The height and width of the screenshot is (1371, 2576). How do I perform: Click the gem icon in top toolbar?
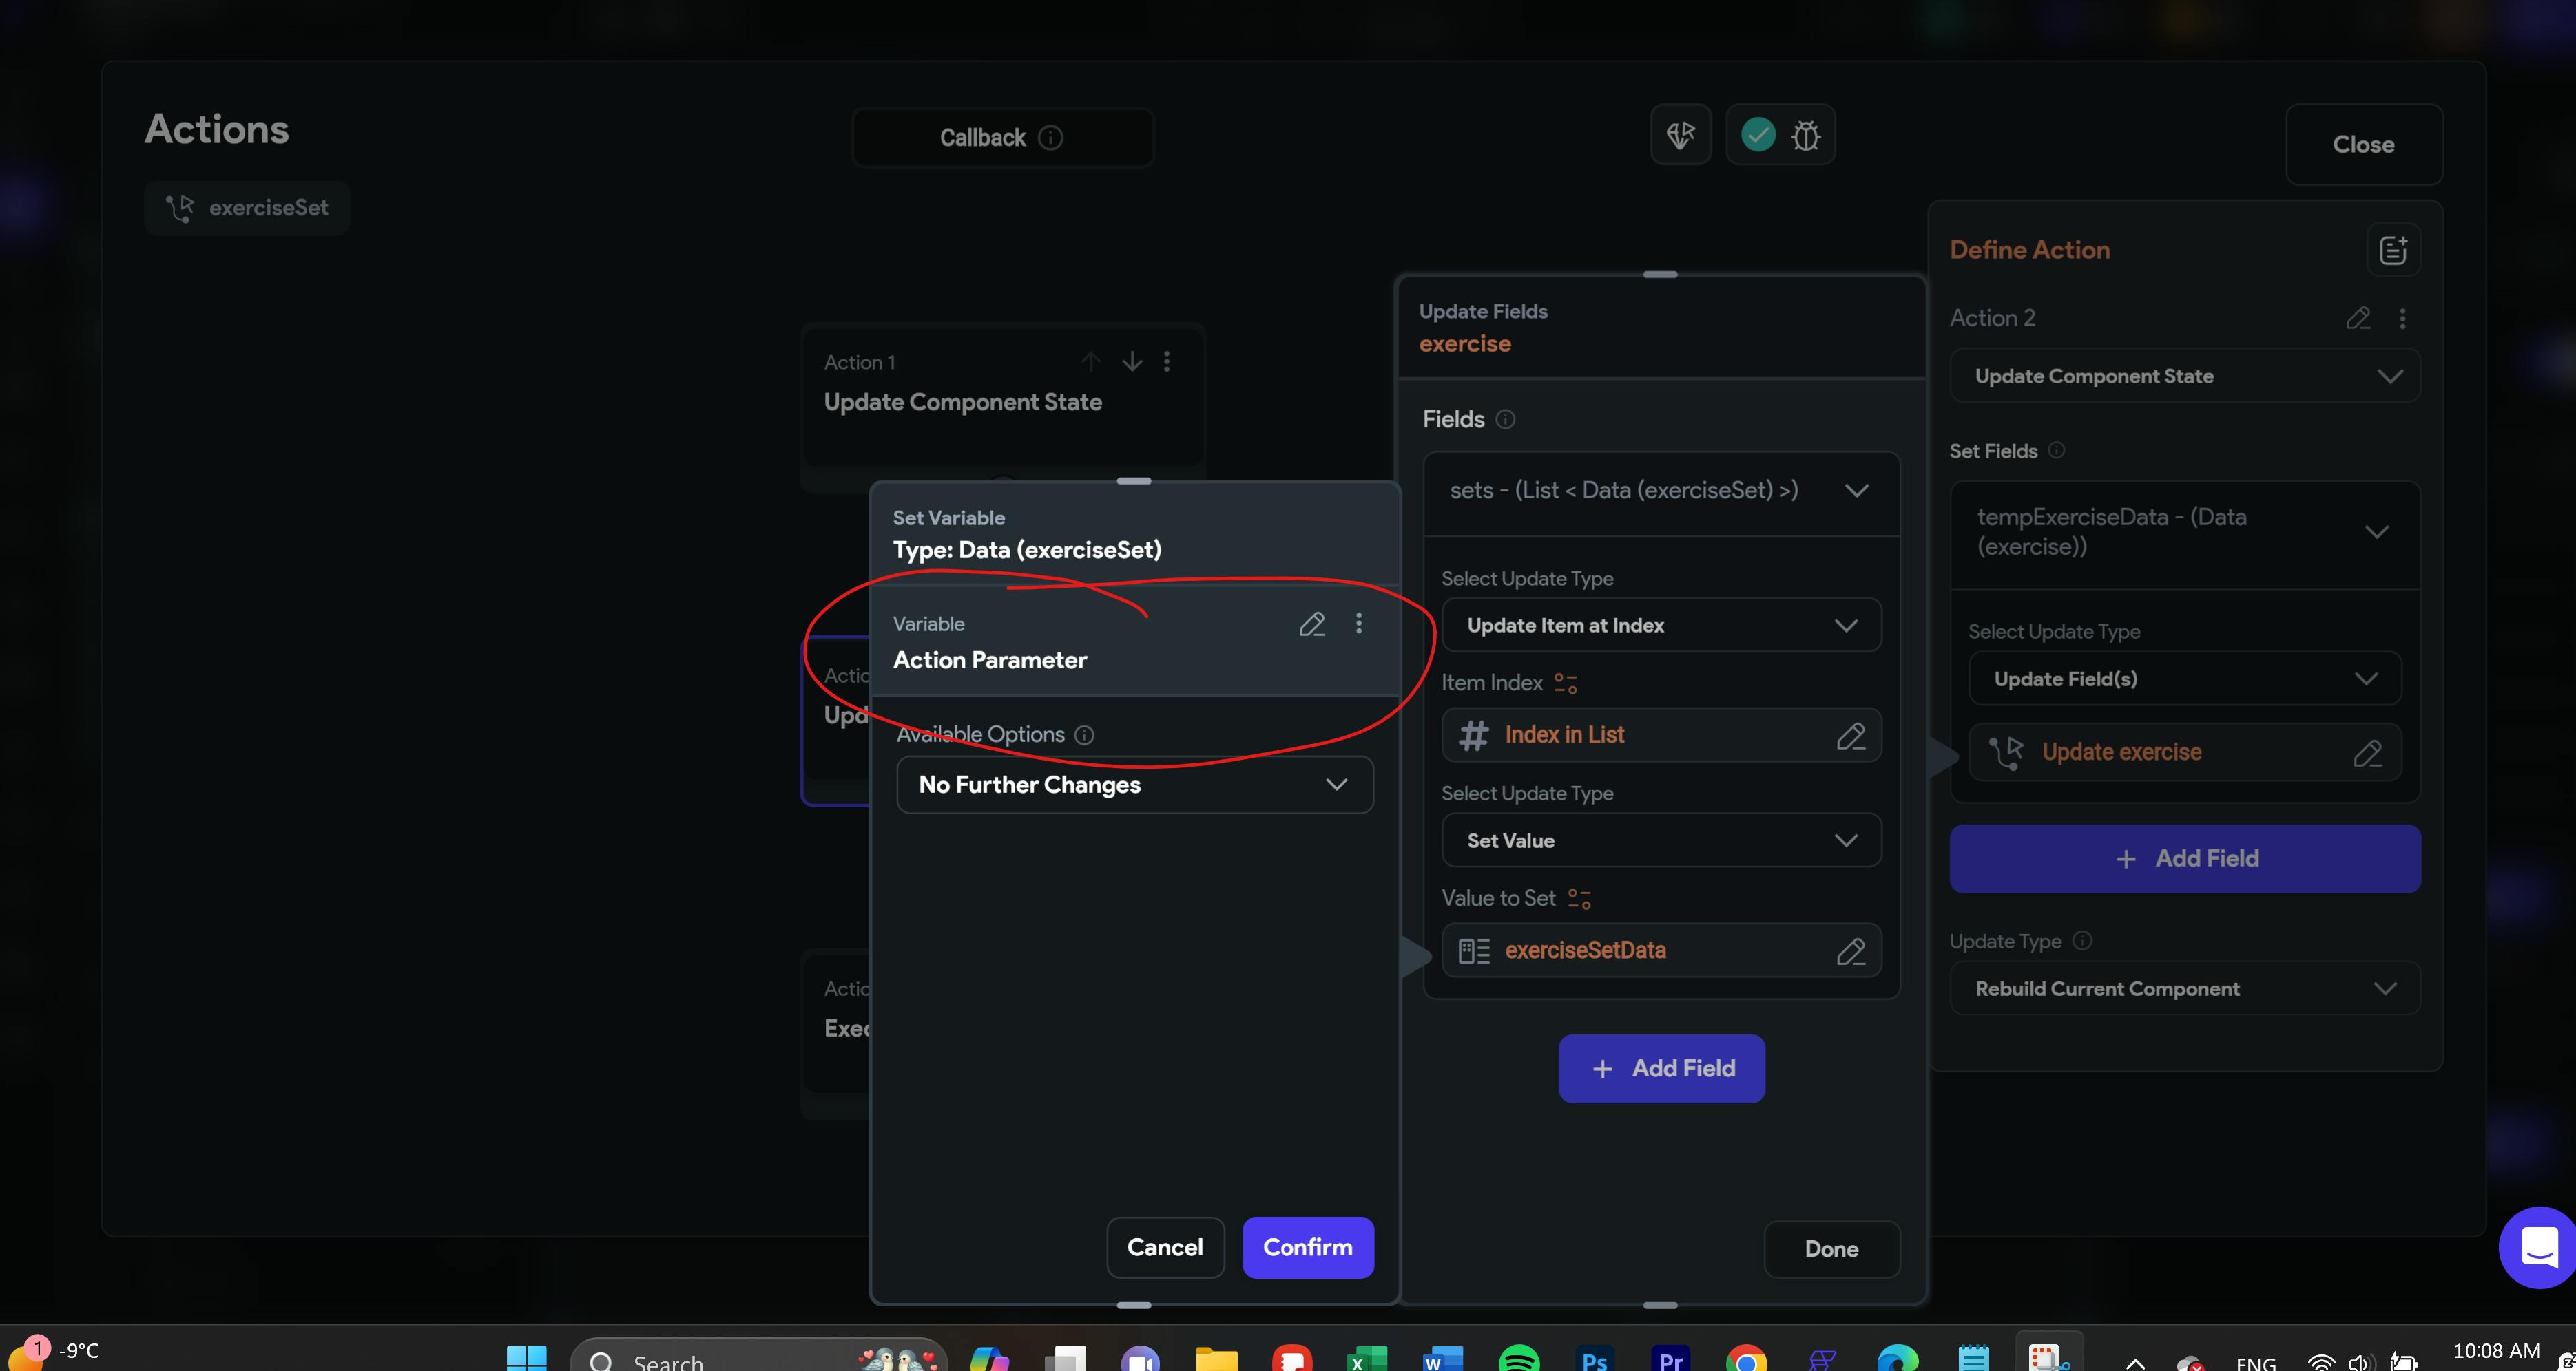pos(1680,135)
